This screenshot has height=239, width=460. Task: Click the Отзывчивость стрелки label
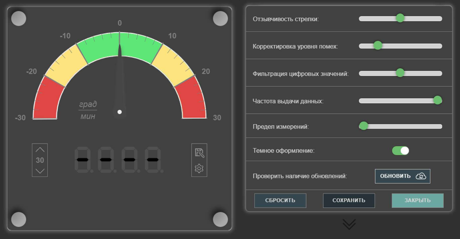286,19
